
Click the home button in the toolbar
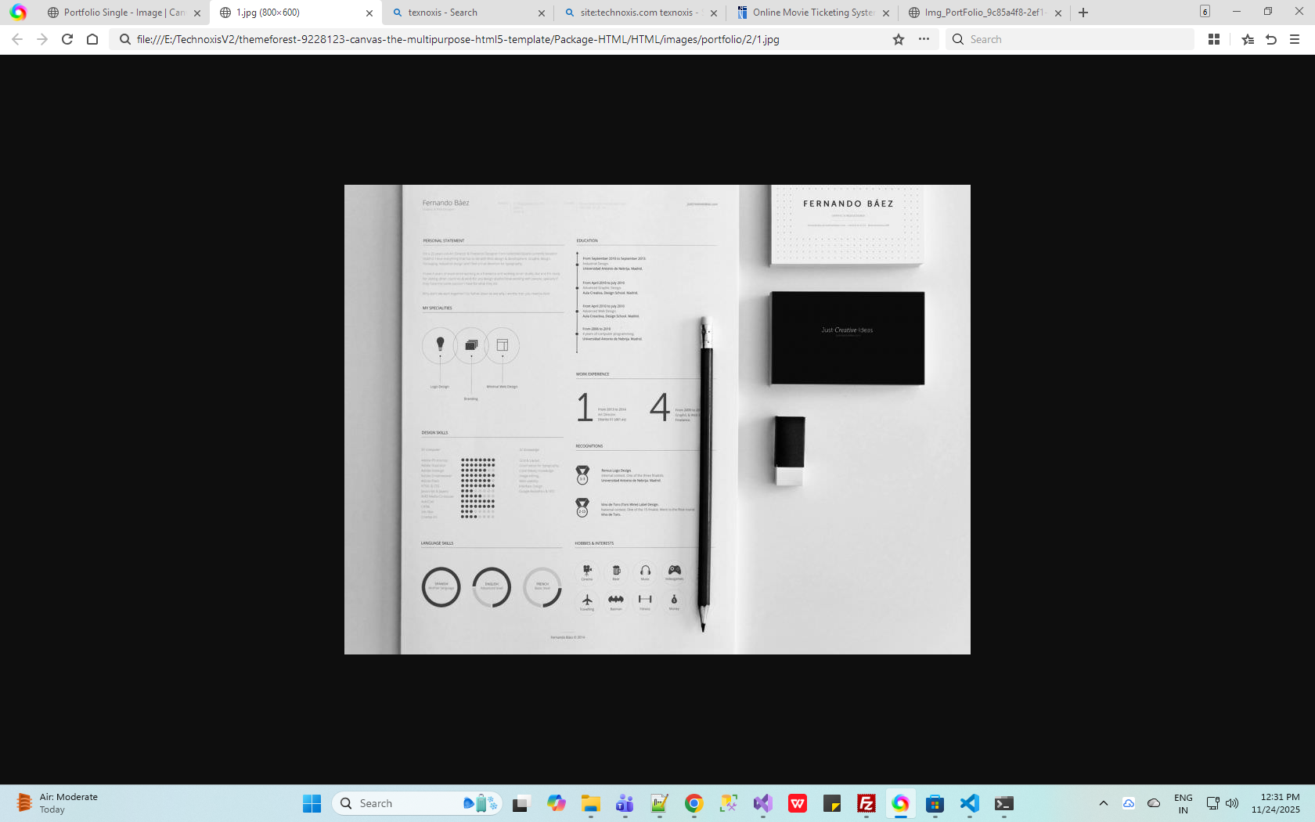[92, 39]
